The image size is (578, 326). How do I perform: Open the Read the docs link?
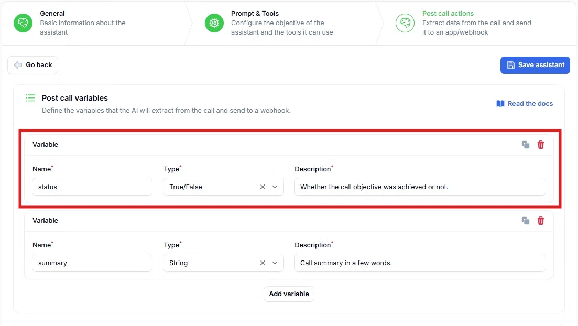click(525, 103)
